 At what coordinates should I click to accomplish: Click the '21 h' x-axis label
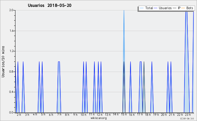coord(172,114)
